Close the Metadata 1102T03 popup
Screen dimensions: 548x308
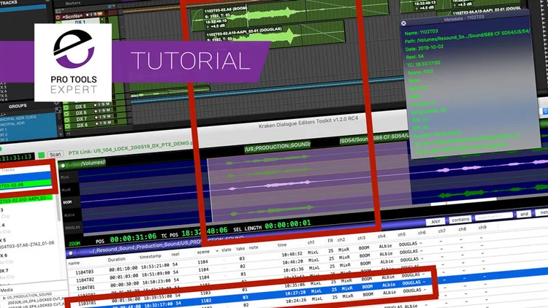pos(403,23)
